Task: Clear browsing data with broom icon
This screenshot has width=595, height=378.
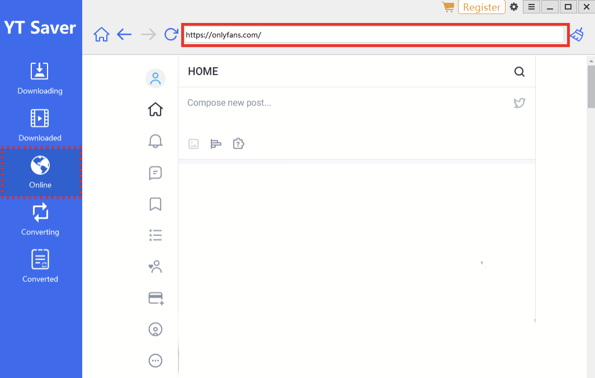Action: [x=577, y=35]
